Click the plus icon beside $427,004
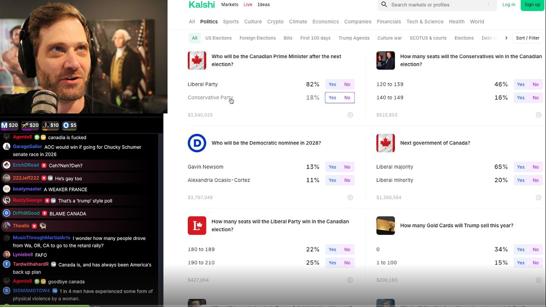The height and width of the screenshot is (307, 546). pos(350,280)
